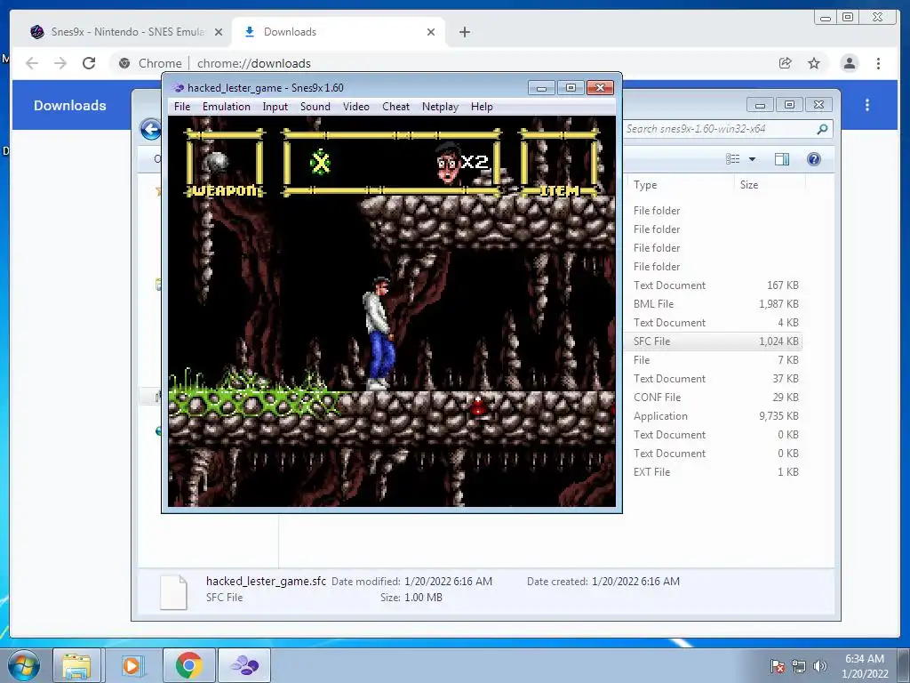
Task: Select the CONF File row, 29 KB
Action: (714, 398)
